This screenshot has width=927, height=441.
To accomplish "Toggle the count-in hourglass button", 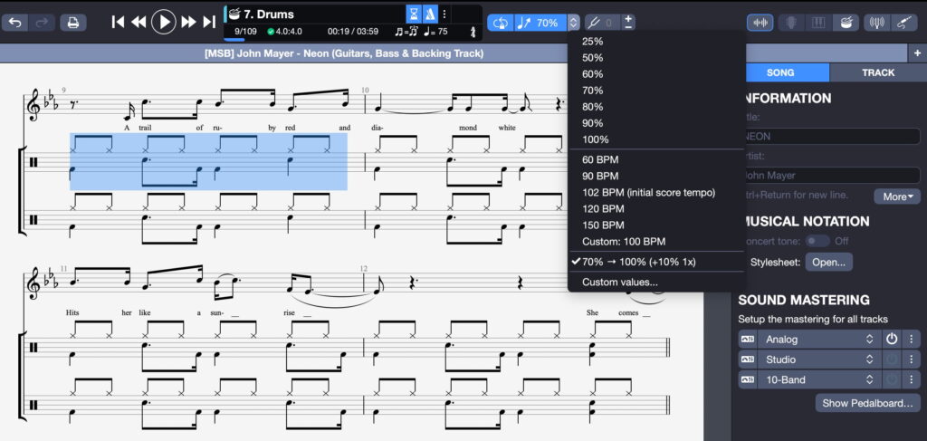I will tap(414, 14).
